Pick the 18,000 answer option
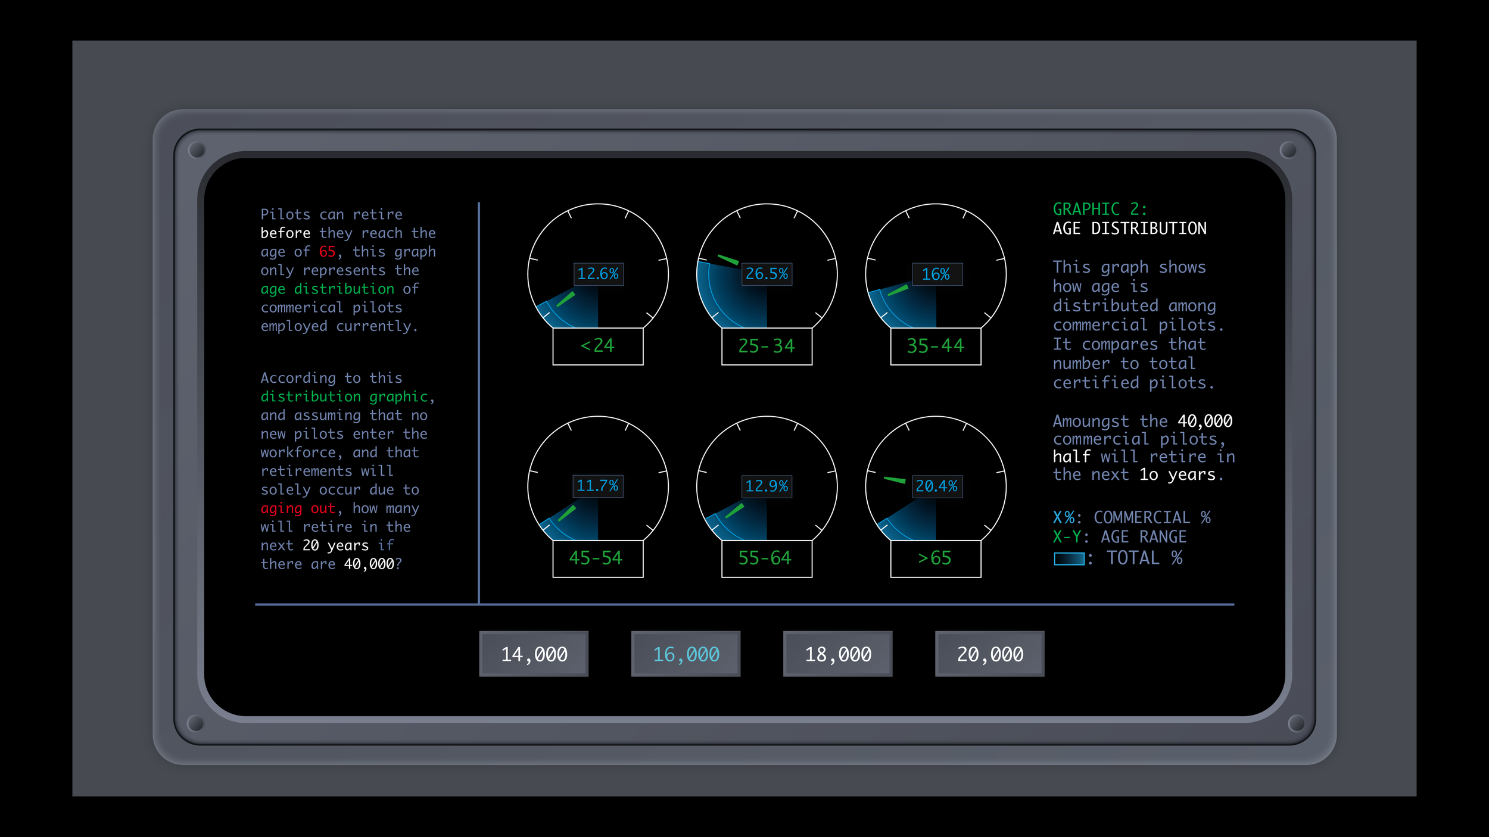Viewport: 1489px width, 837px height. 837,654
